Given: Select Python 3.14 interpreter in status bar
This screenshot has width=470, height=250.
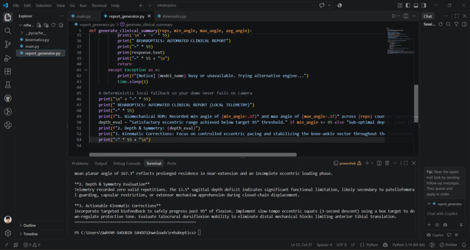Looking at the screenshot, I should (x=409, y=245).
